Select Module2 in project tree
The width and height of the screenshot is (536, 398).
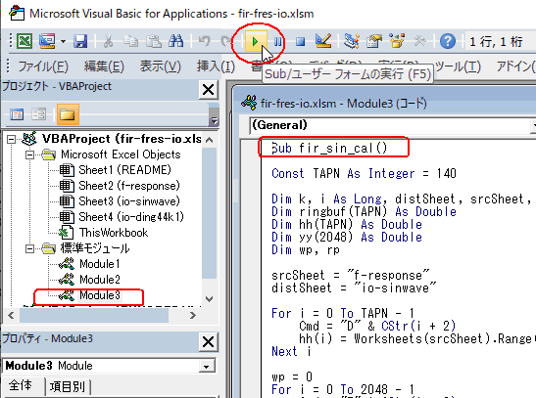click(x=100, y=280)
